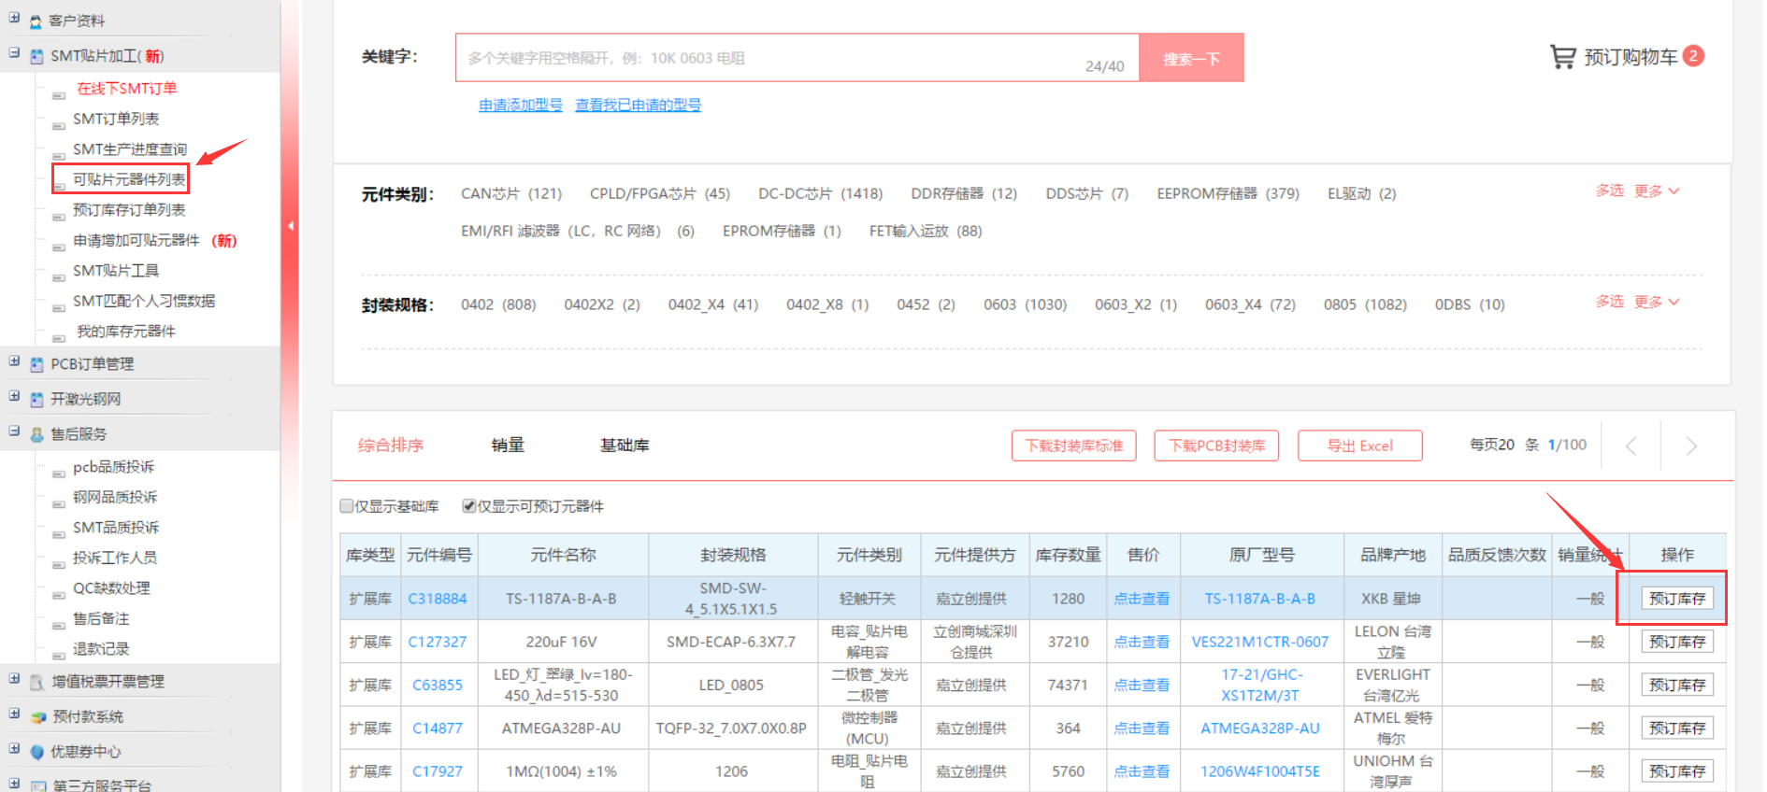Screen dimensions: 1767x792
Task: Click the 搜索一下 search button
Action: click(x=1191, y=58)
